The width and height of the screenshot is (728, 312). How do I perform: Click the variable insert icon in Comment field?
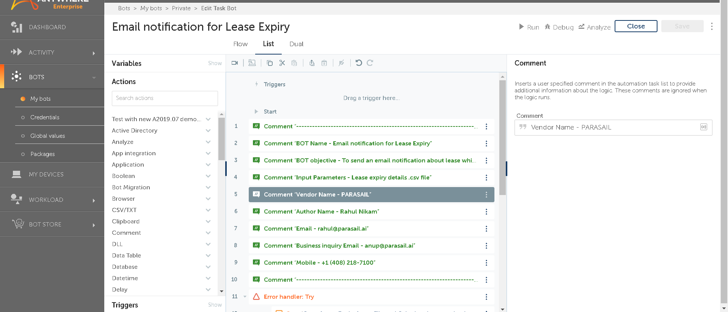[703, 127]
